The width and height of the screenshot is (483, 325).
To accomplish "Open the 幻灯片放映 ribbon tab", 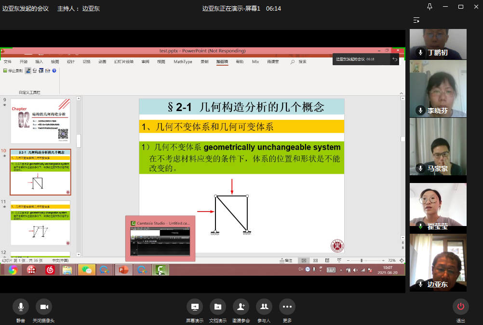I will click(124, 62).
